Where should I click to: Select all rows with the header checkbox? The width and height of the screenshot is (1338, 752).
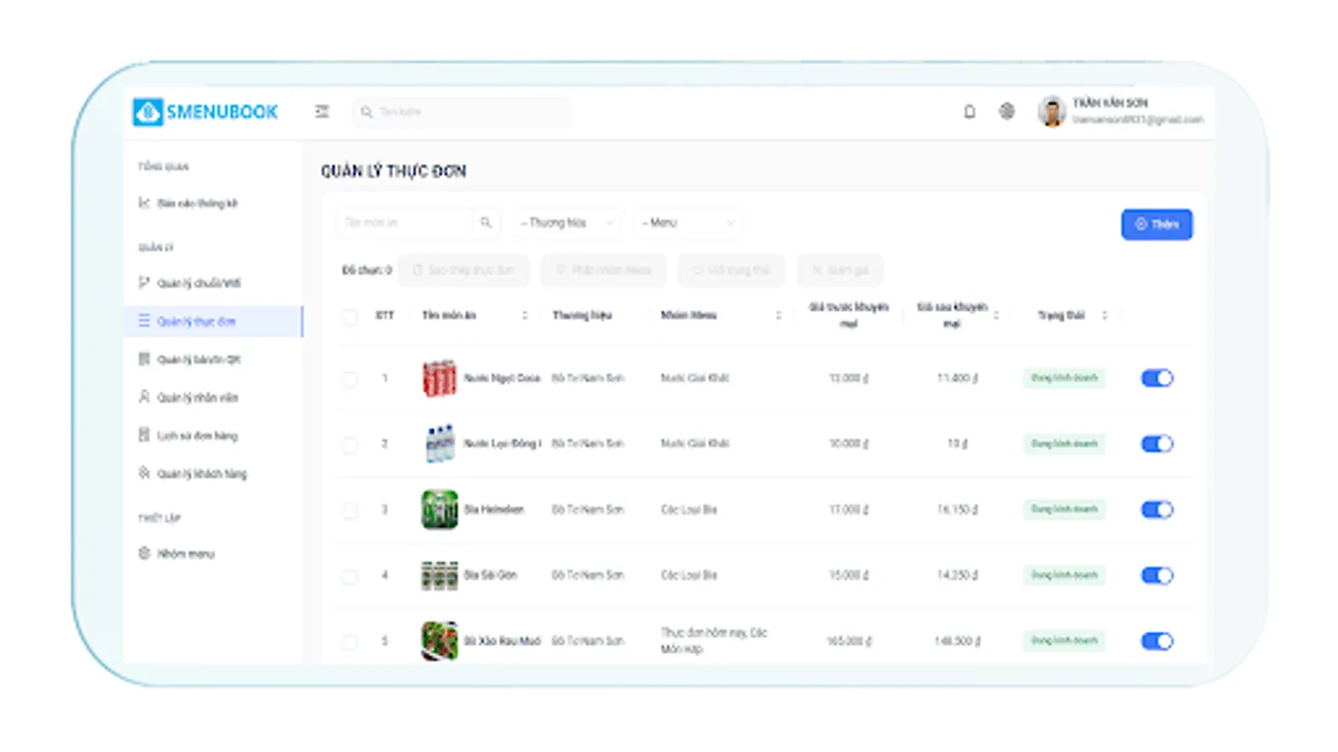tap(350, 316)
